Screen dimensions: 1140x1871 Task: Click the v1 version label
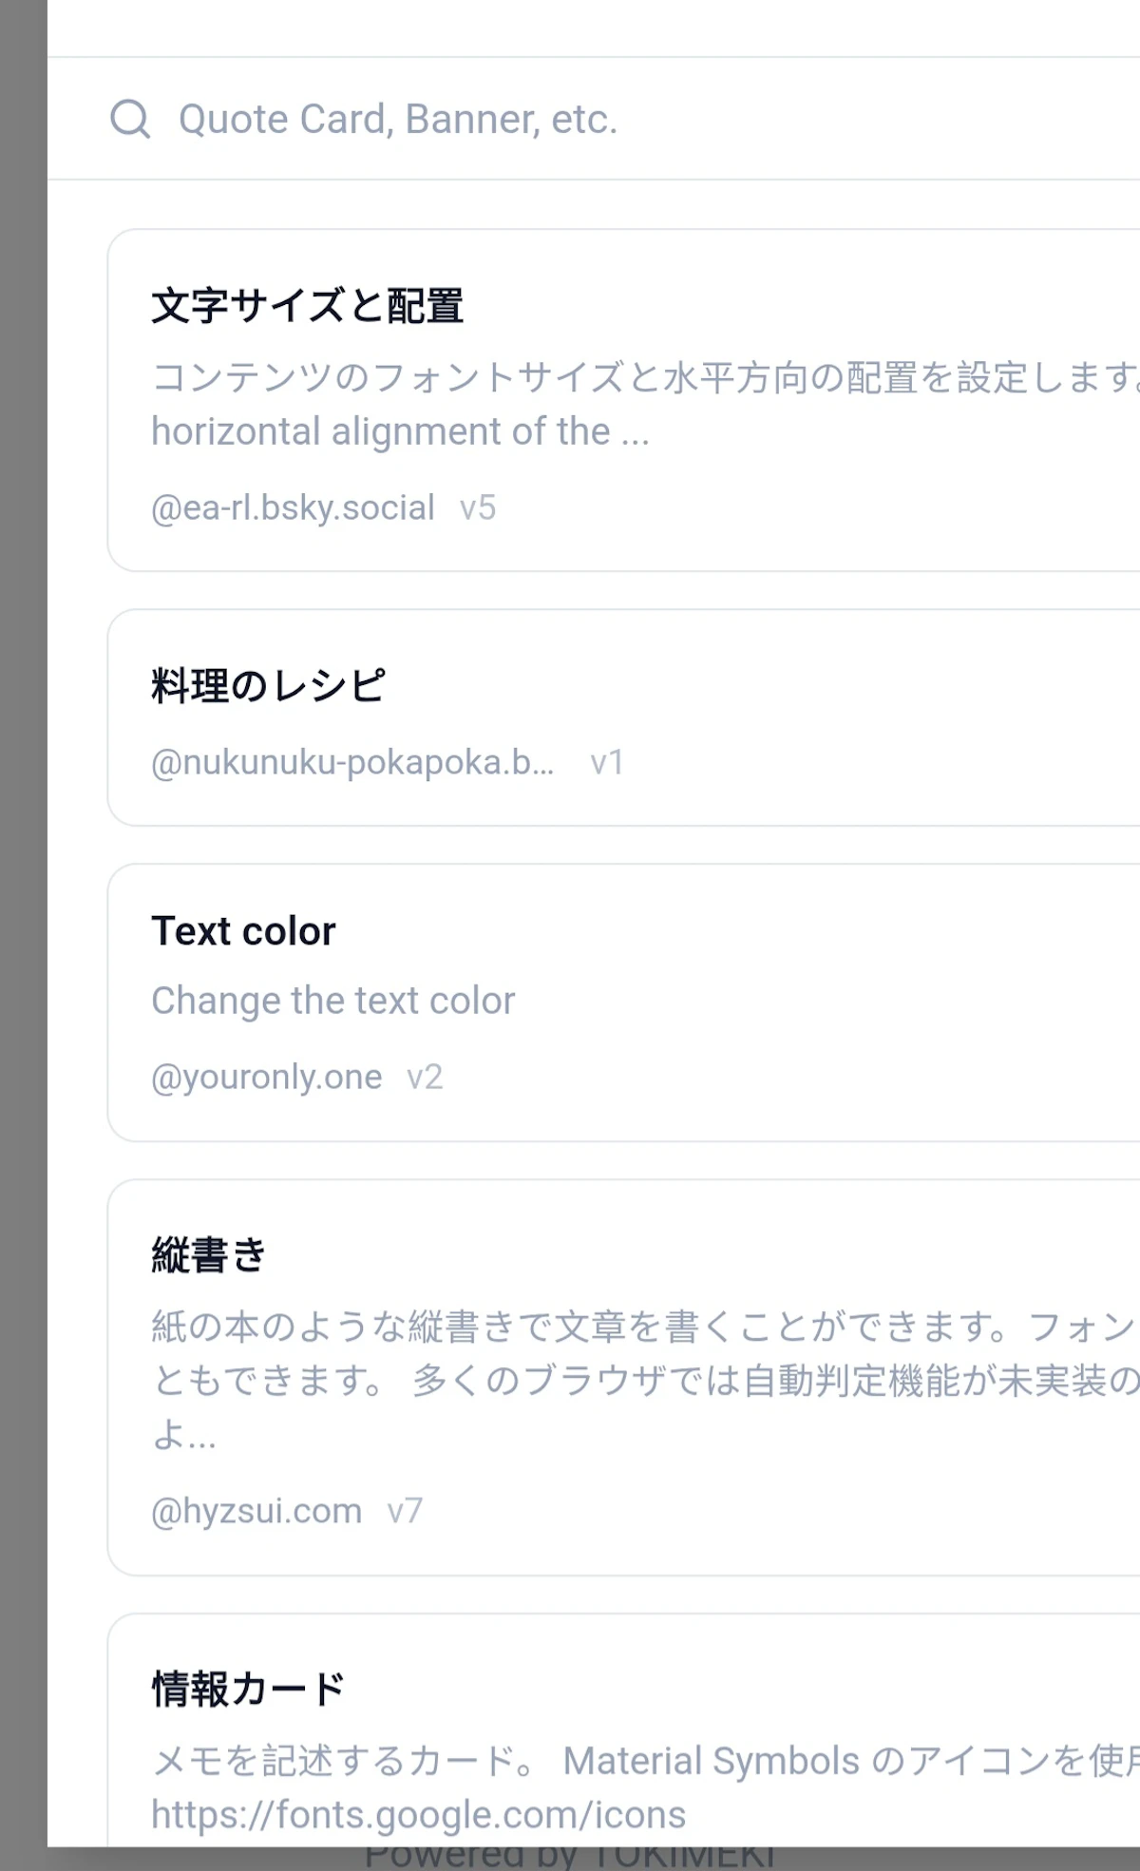[x=606, y=762]
